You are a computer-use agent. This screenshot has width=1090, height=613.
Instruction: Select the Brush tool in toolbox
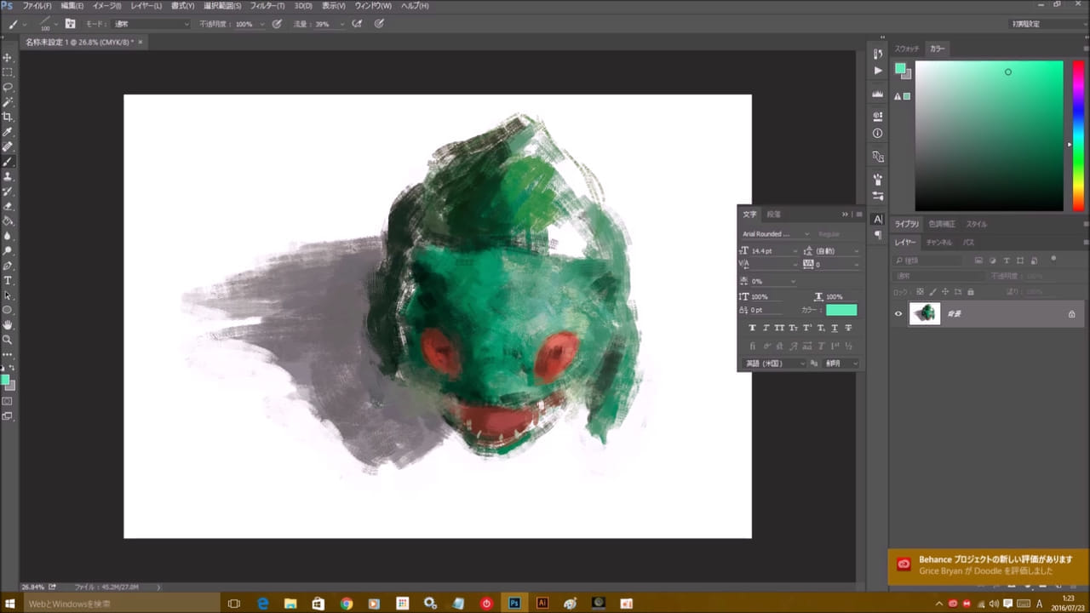click(8, 162)
